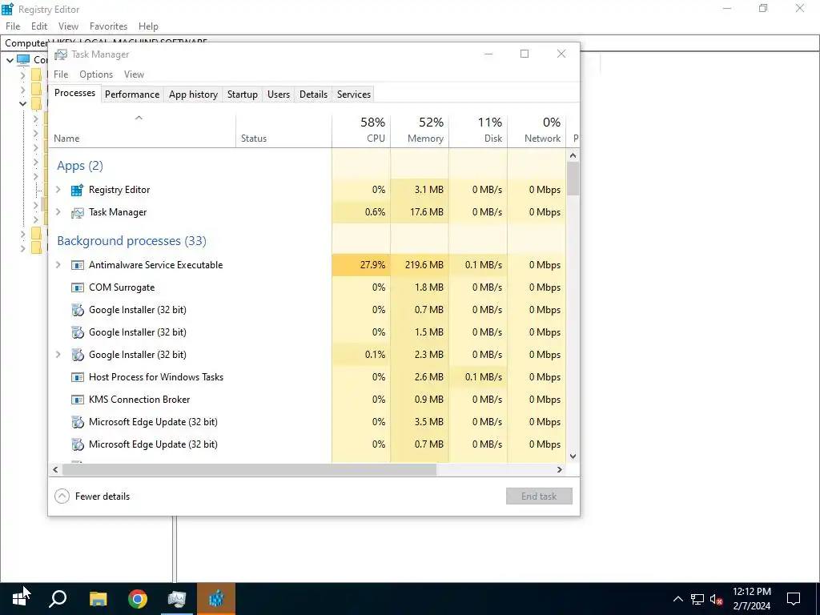820x615 pixels.
Task: Open the notification center
Action: (x=794, y=599)
